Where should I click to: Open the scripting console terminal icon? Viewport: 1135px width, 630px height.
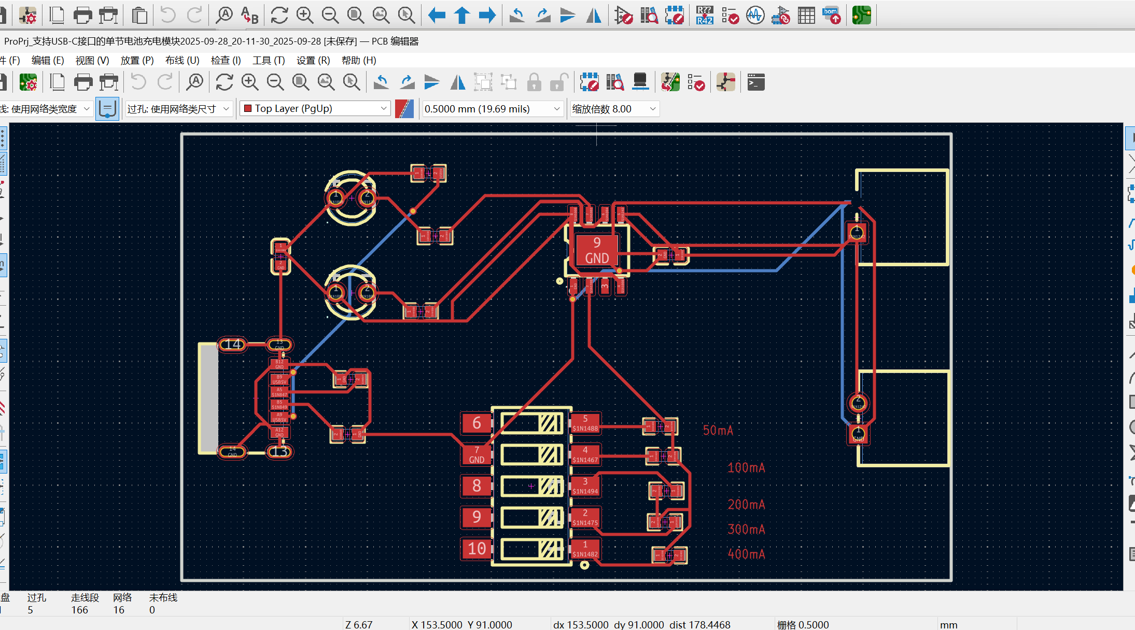coord(755,82)
